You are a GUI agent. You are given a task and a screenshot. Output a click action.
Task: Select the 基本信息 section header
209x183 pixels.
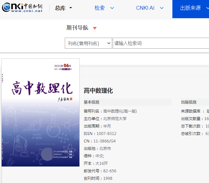tap(92, 102)
